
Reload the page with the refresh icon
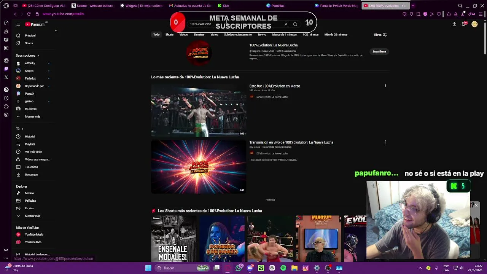pyautogui.click(x=29, y=14)
